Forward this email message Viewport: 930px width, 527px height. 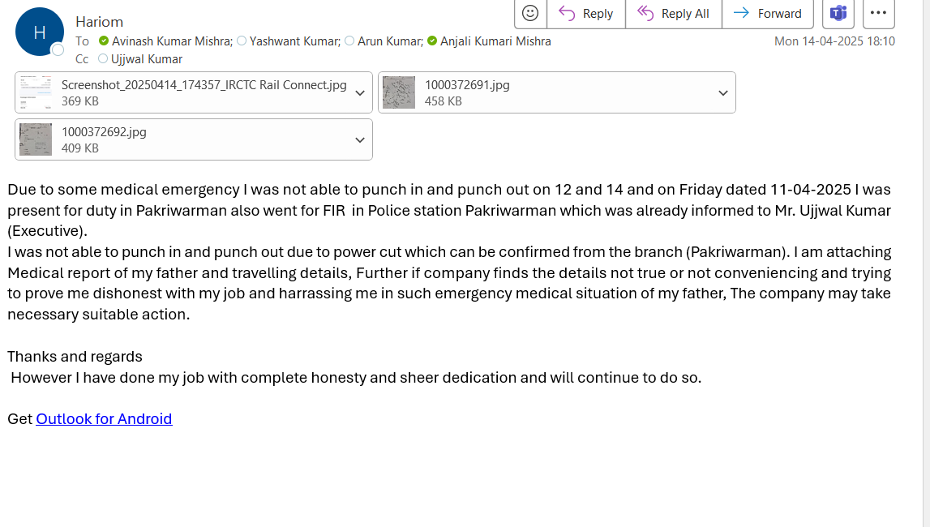[x=767, y=13]
